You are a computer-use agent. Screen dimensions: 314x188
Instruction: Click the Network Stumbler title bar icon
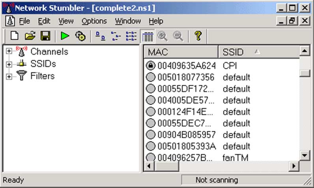(8, 8)
